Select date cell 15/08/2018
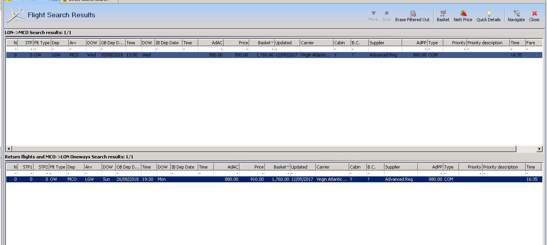This screenshot has width=547, height=245. pos(112,55)
